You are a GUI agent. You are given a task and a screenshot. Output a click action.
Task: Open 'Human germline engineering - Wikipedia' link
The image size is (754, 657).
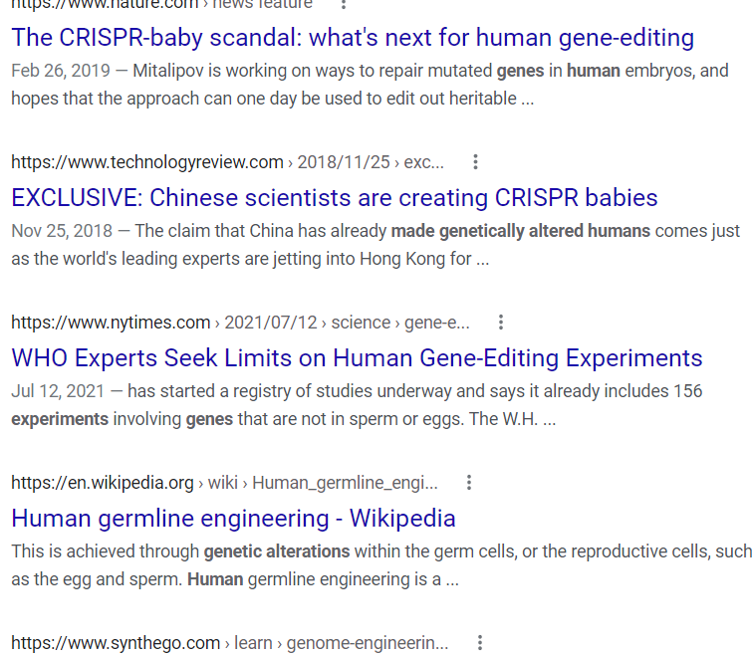coord(233,518)
